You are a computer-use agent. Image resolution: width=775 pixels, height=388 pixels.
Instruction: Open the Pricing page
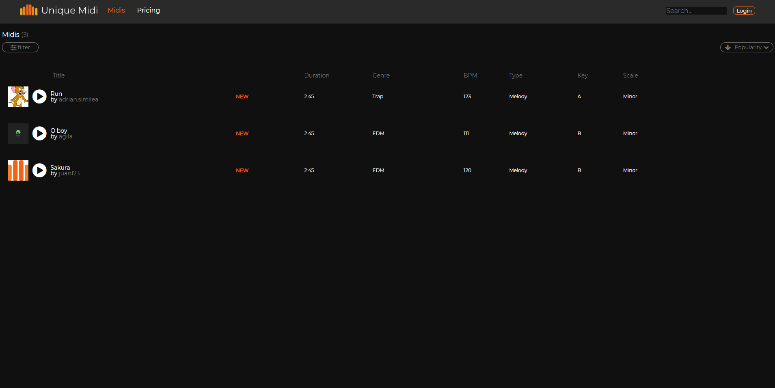(149, 10)
